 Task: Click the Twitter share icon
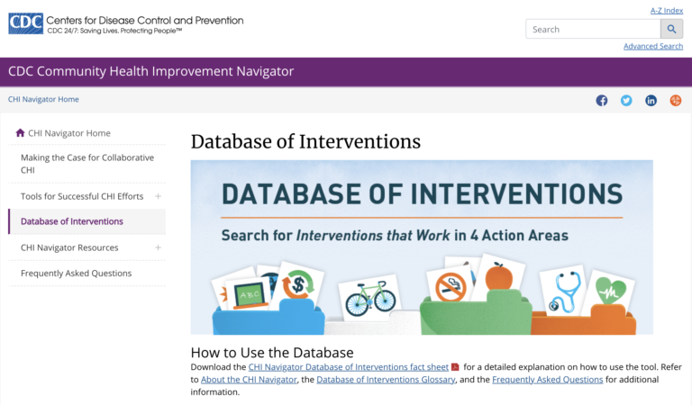coord(626,100)
